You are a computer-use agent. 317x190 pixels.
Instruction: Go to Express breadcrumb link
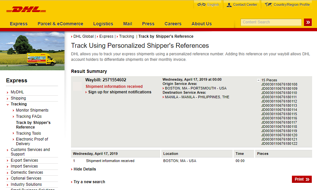tap(106, 36)
